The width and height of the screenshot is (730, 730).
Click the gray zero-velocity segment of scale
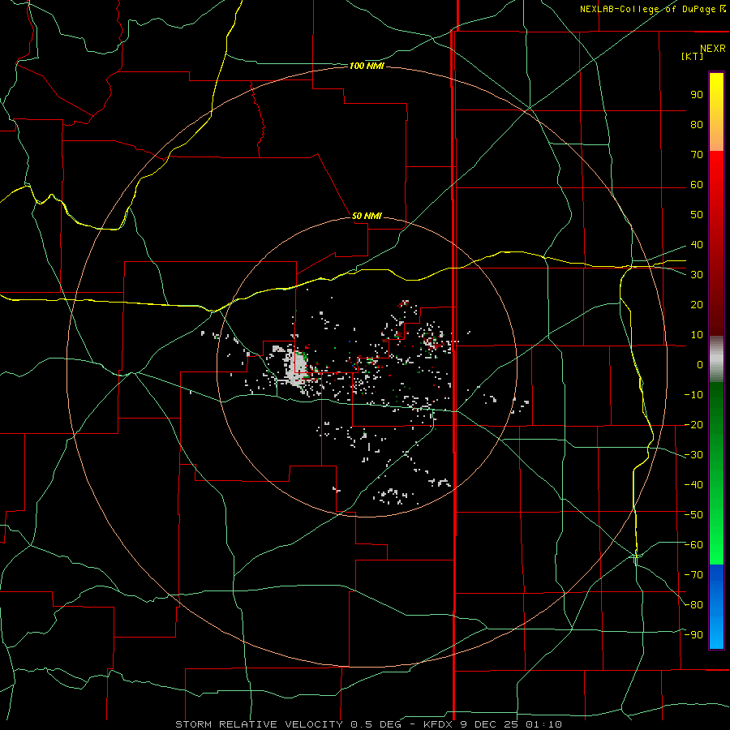(716, 359)
